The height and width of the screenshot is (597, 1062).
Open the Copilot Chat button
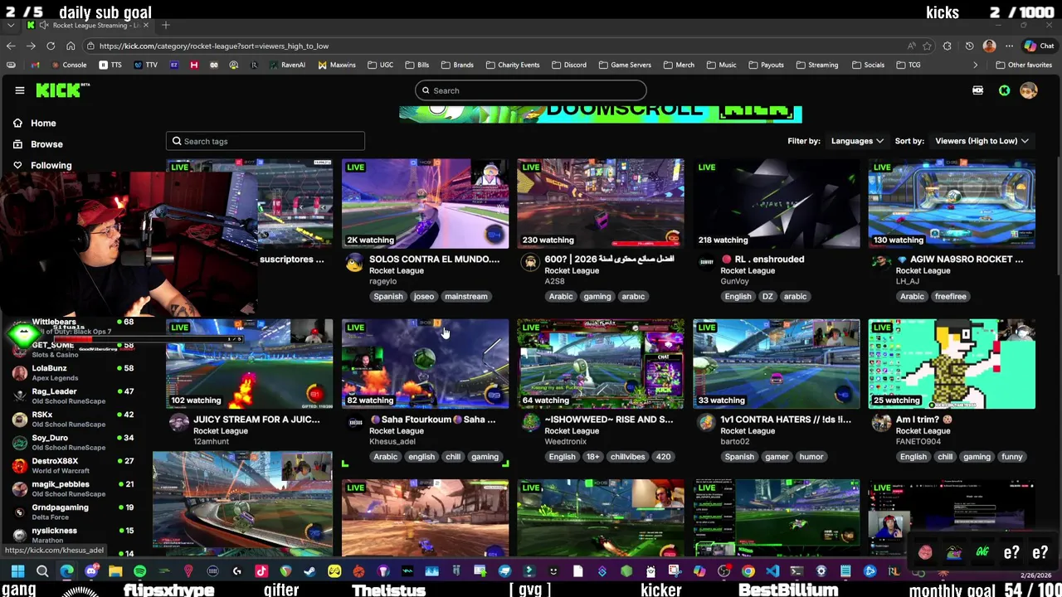(x=1039, y=46)
